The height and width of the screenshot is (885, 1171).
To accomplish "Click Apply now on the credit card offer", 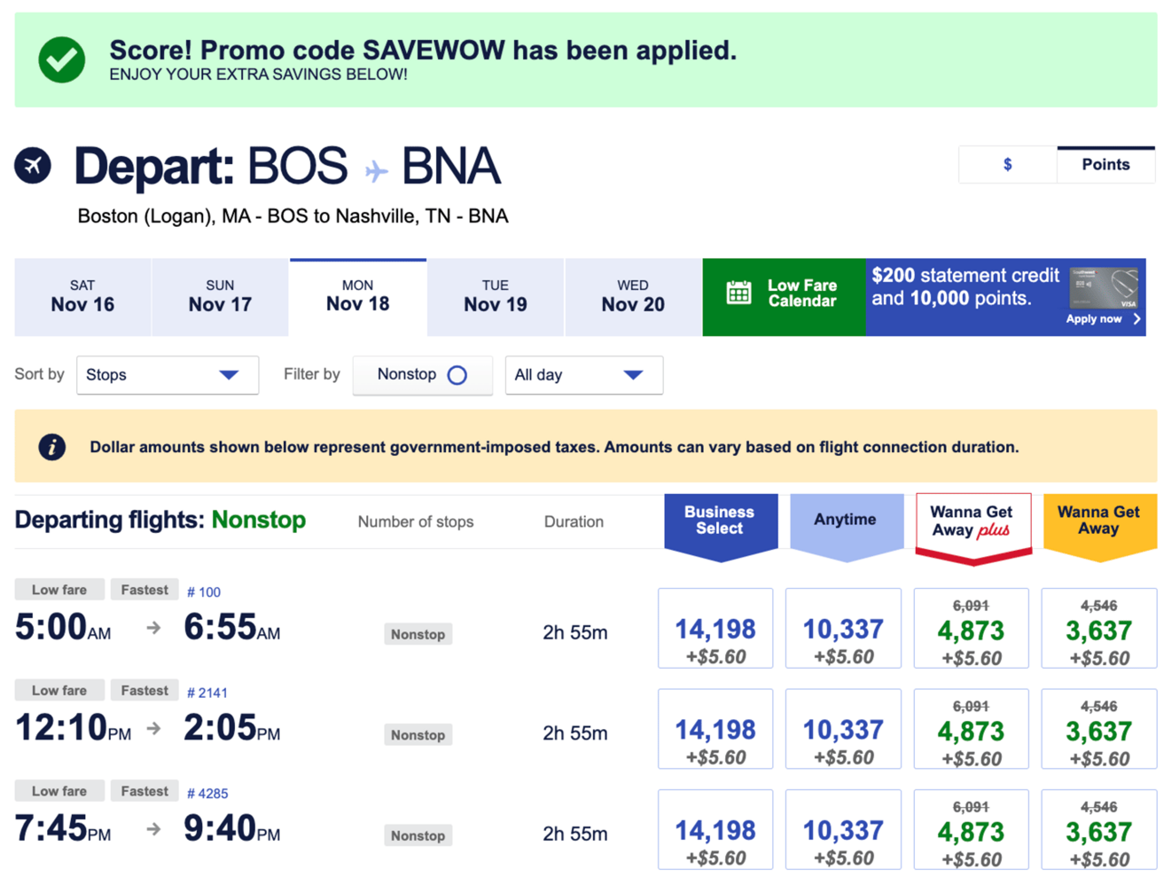I will [x=1094, y=319].
